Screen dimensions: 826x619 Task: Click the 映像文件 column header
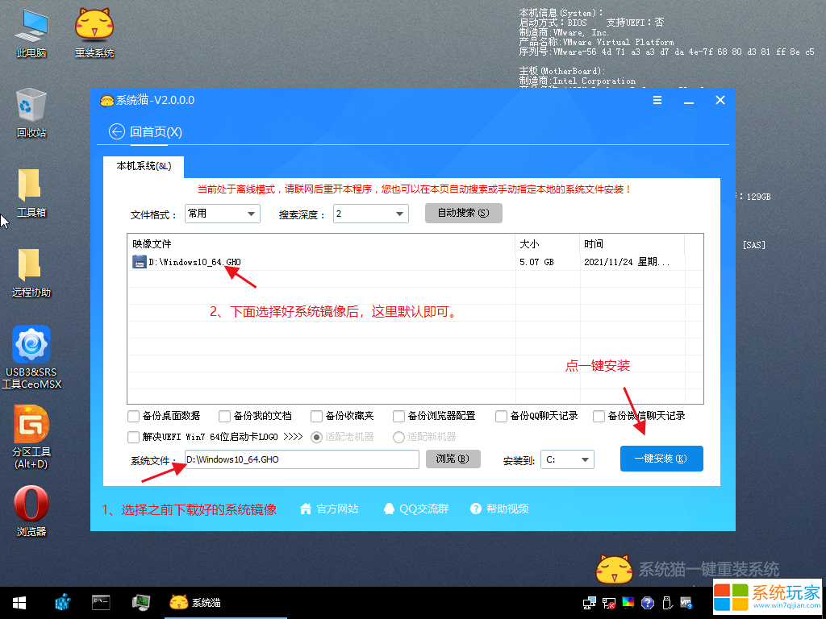coord(321,243)
